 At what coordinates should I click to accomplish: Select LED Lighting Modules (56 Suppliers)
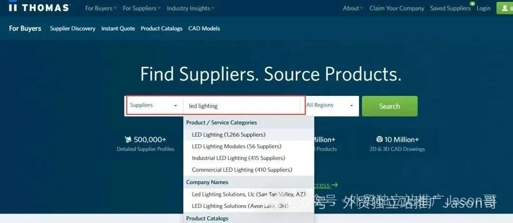(x=248, y=146)
